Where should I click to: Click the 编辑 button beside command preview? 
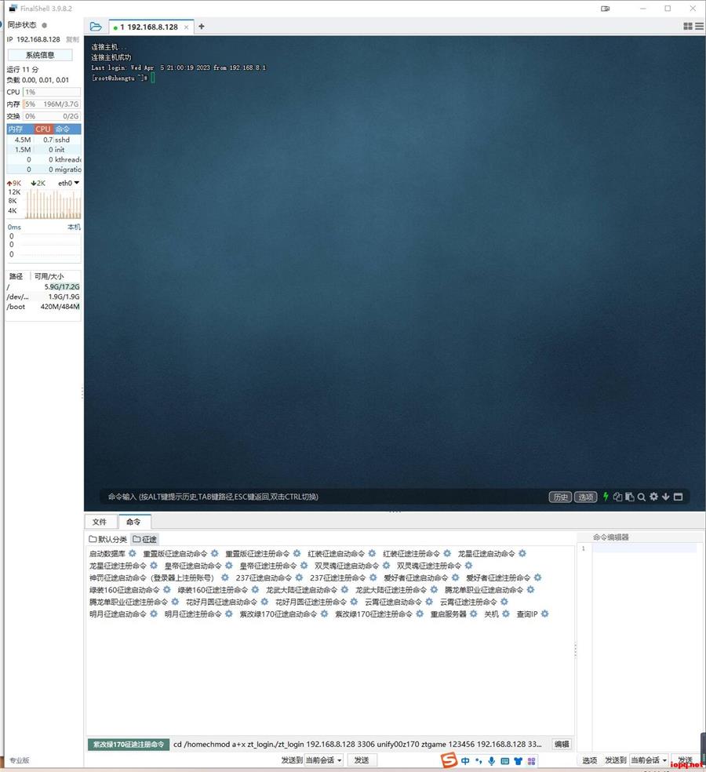(x=562, y=745)
